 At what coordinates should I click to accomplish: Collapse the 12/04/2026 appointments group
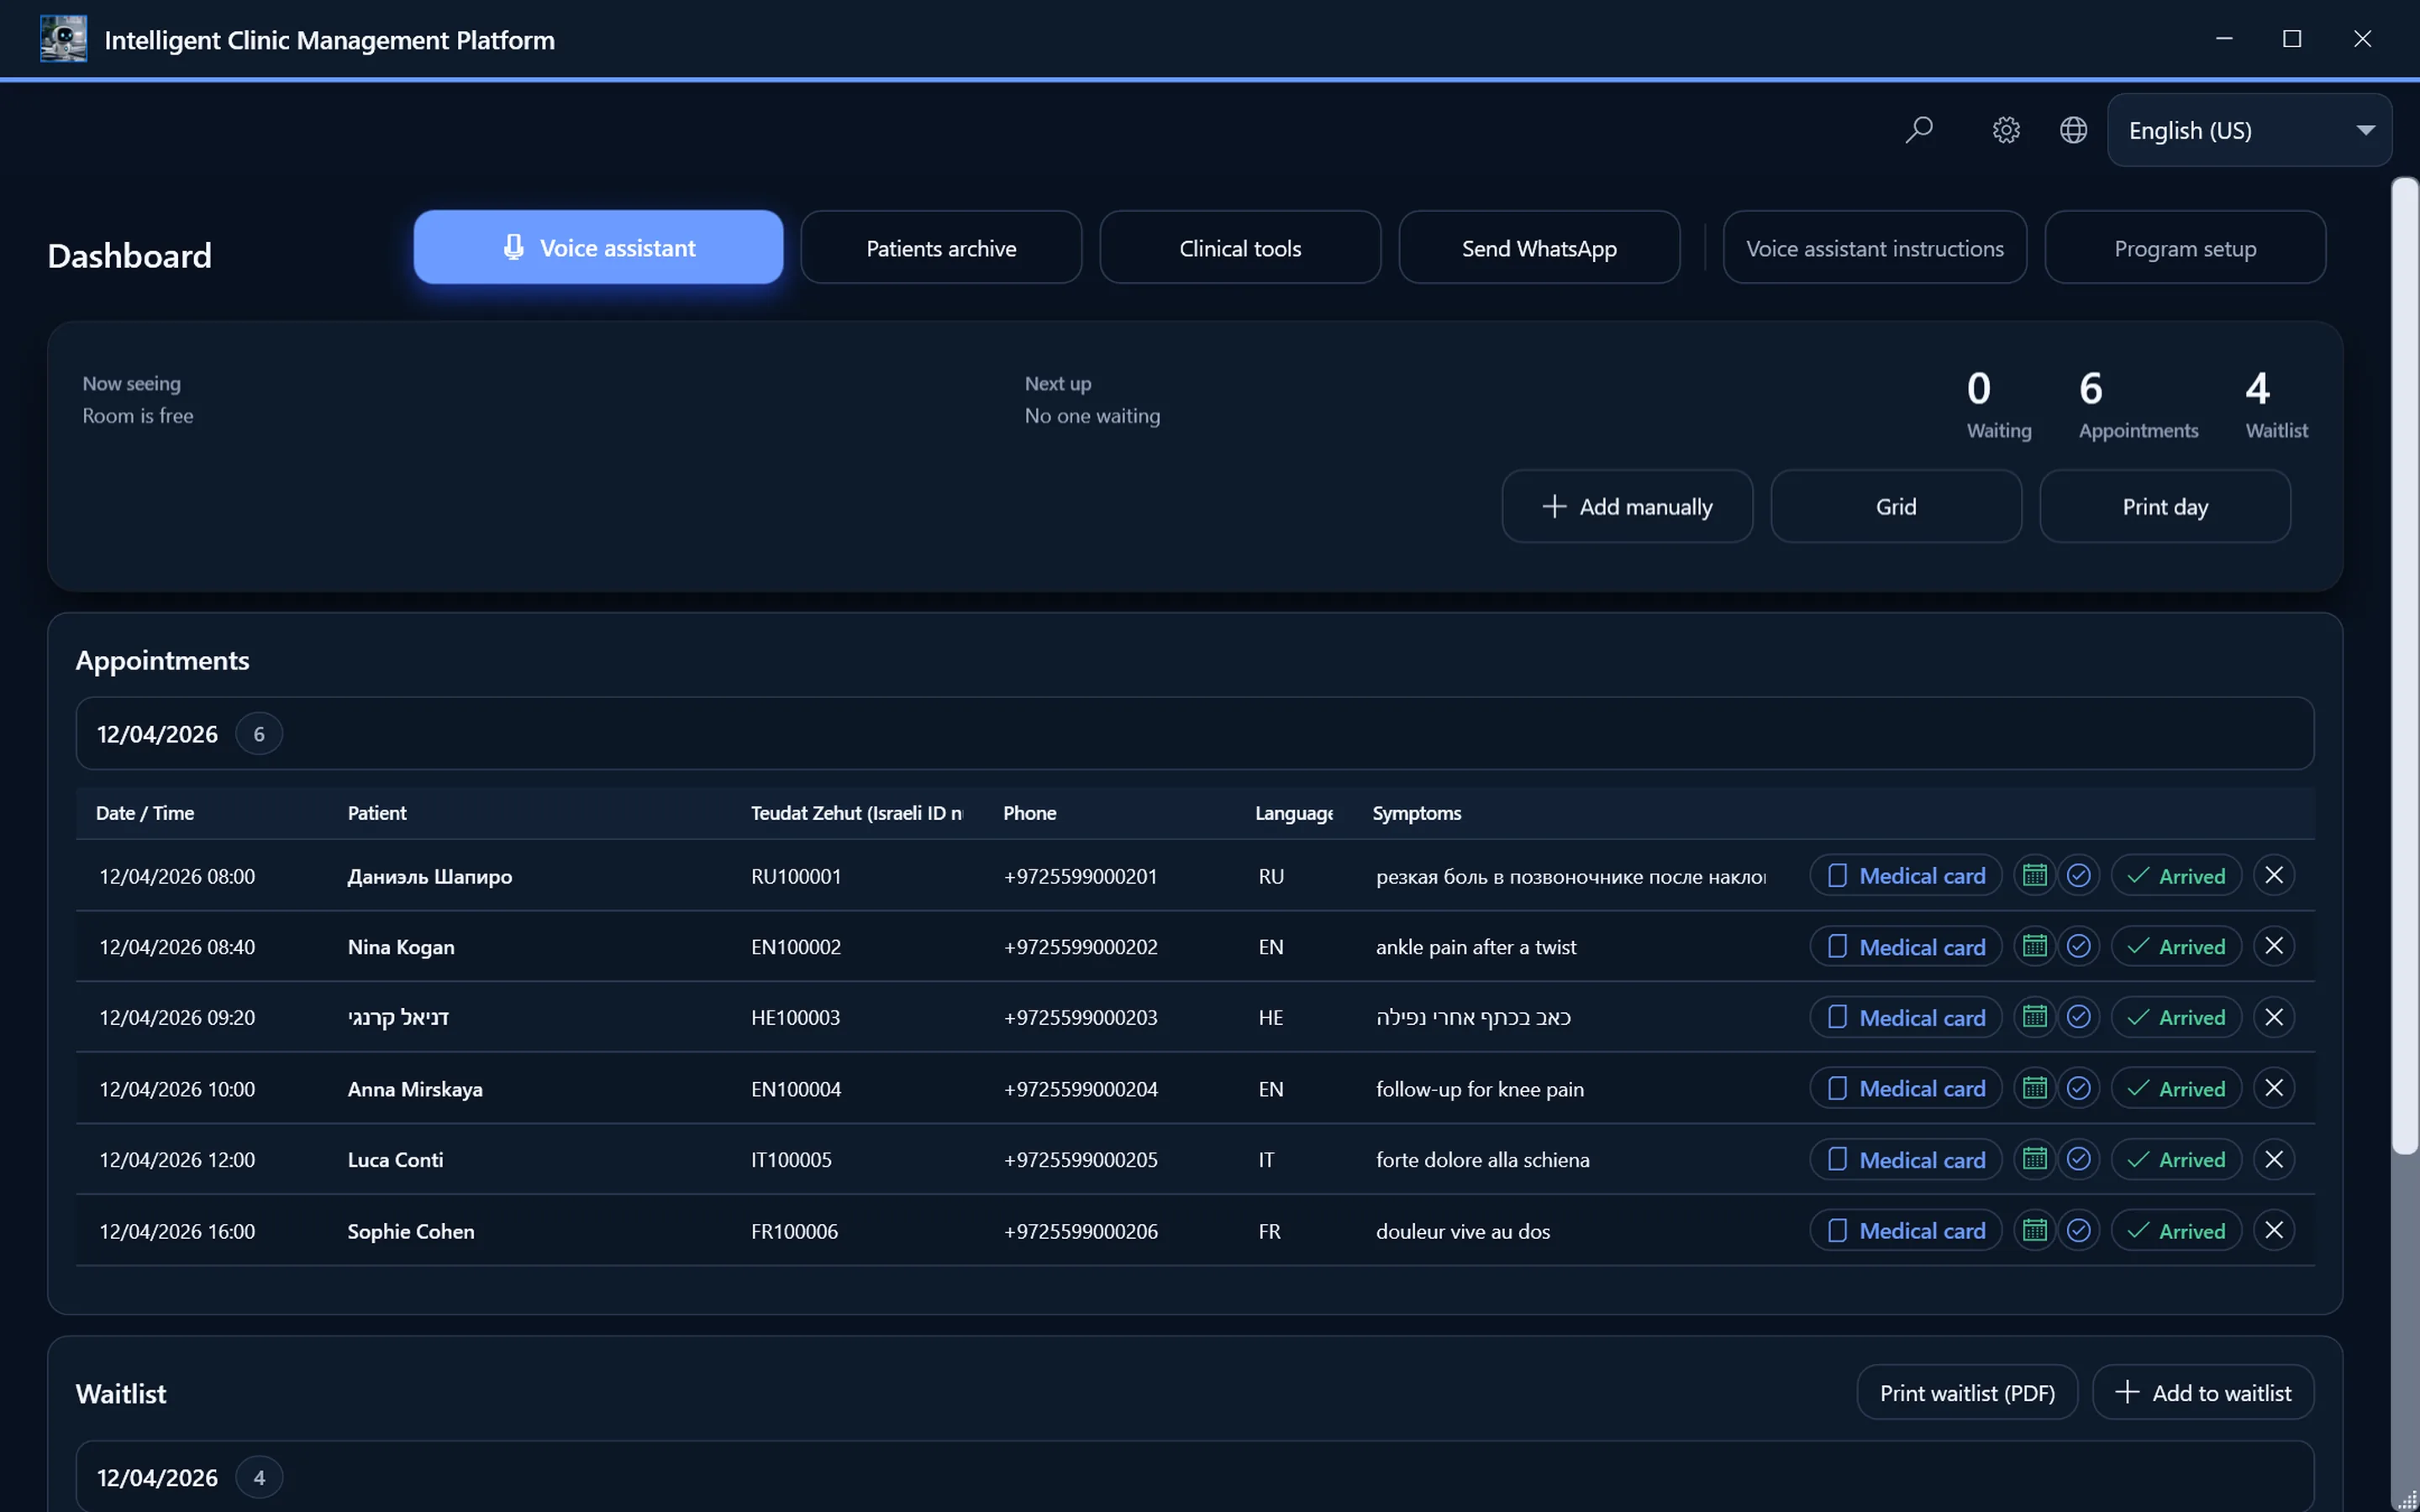(x=1194, y=733)
